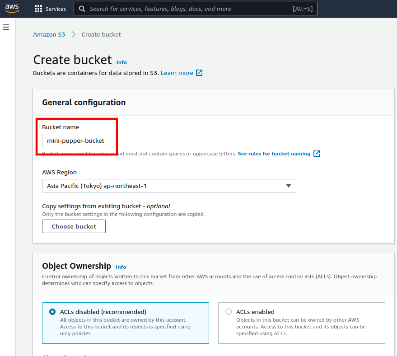The image size is (397, 356).
Task: Click the search magnifier icon
Action: (82, 9)
